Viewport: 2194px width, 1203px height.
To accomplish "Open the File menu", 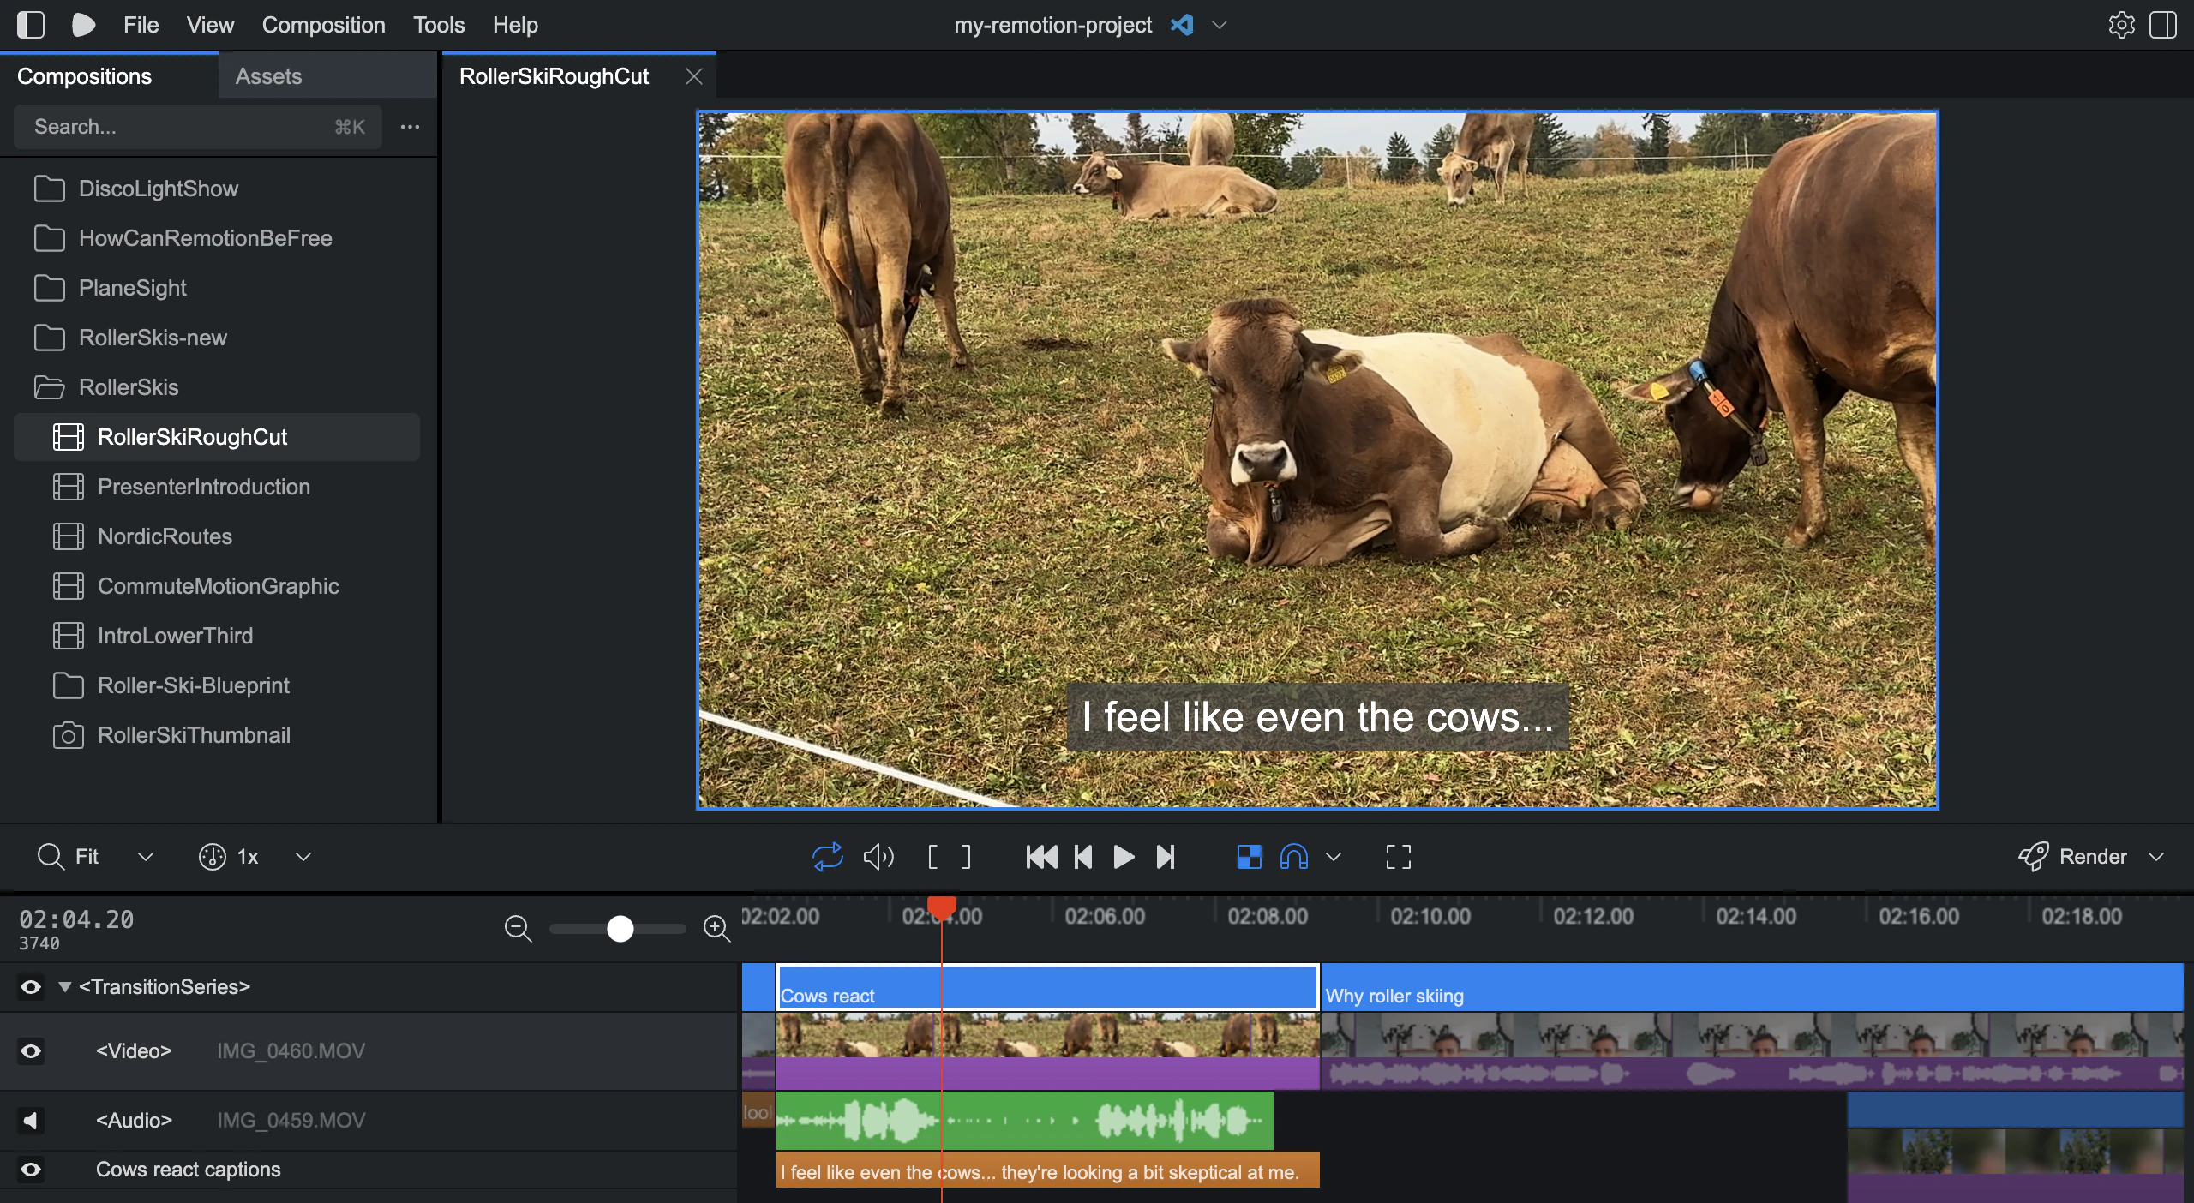I will click(141, 25).
